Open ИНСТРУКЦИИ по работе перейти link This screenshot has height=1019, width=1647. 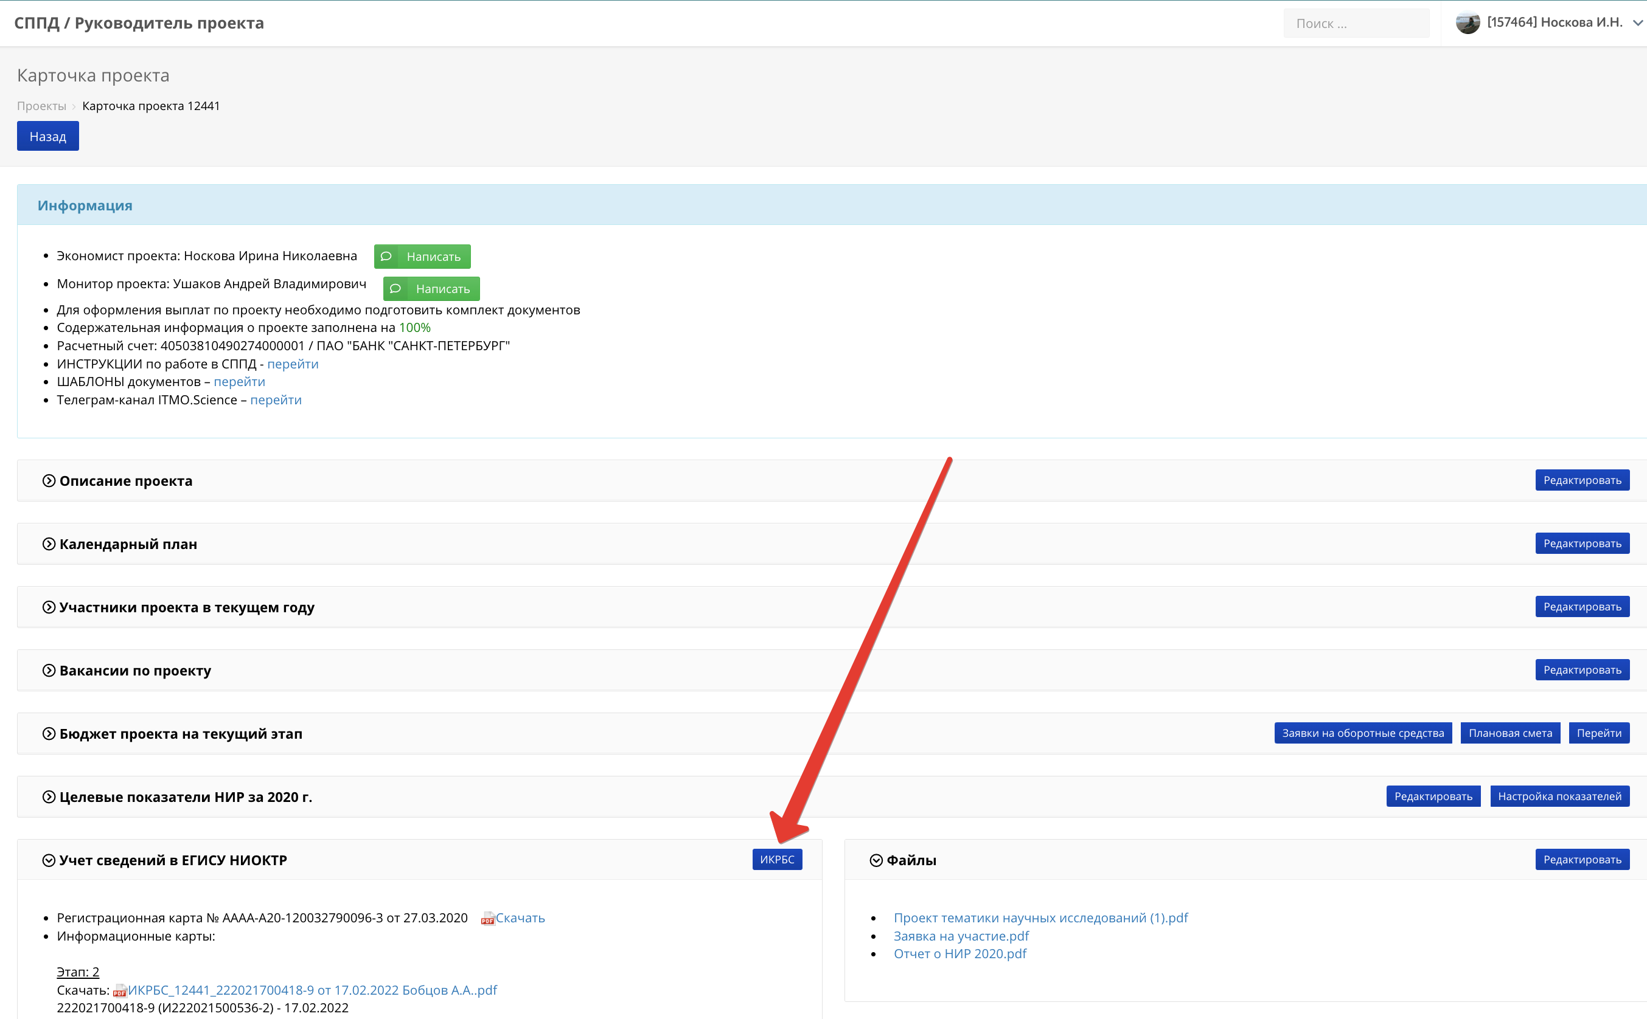pos(293,364)
